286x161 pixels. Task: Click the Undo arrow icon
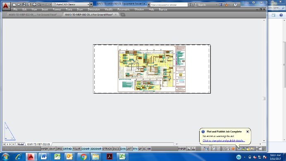(39, 5)
